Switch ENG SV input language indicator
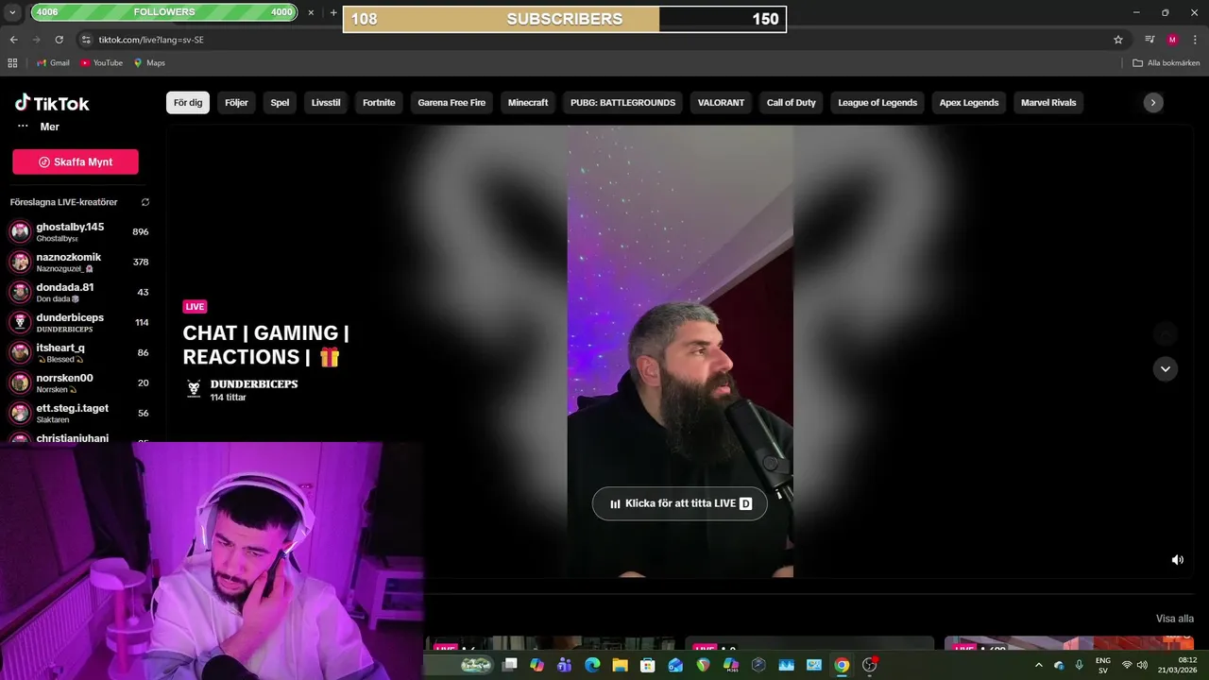Screen dimensions: 1209x680 pyautogui.click(x=1103, y=665)
